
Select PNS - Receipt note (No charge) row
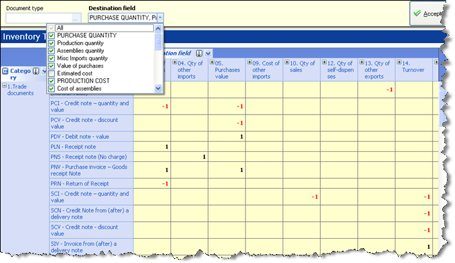point(92,156)
